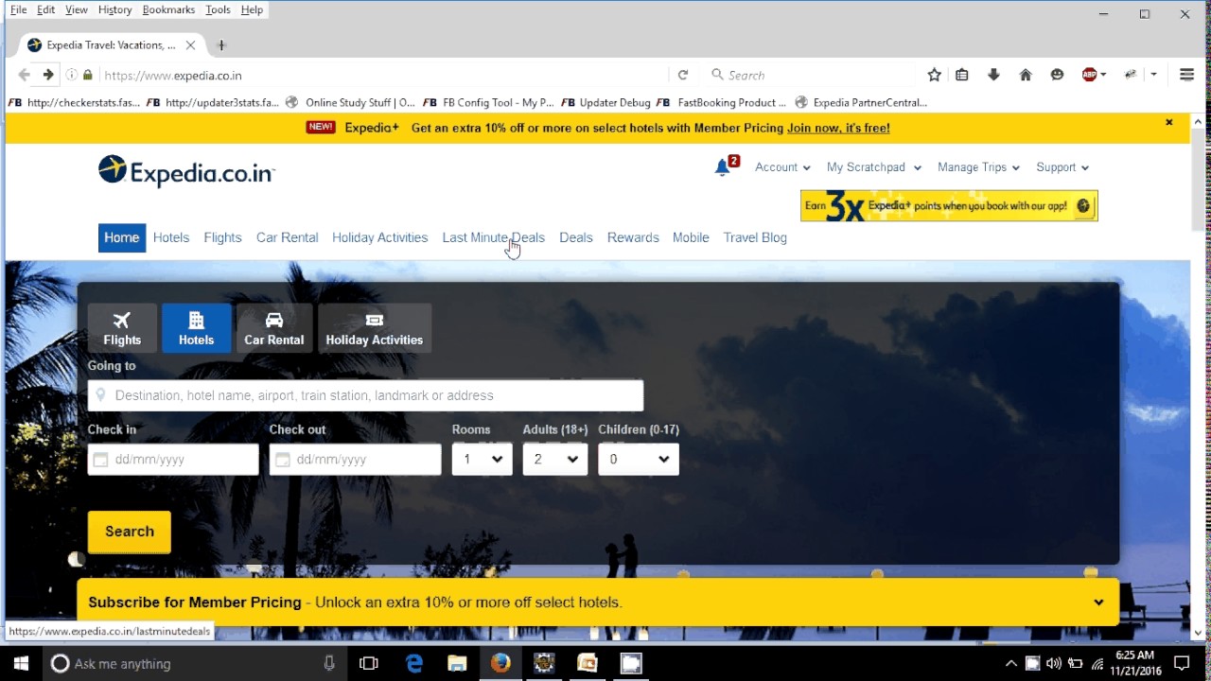Click the smiley face toolbar icon
The width and height of the screenshot is (1211, 681).
pos(1057,75)
